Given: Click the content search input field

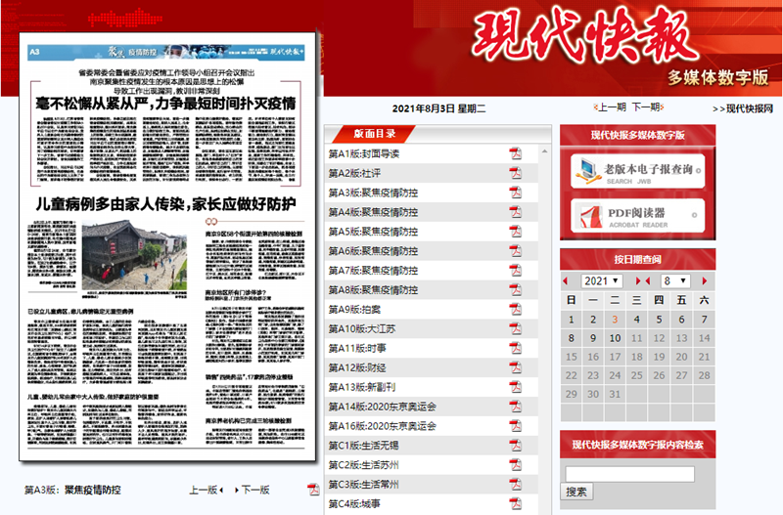Looking at the screenshot, I should tap(629, 474).
